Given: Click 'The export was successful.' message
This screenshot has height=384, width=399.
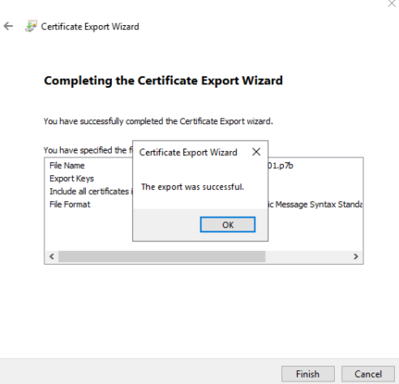Looking at the screenshot, I should point(192,187).
